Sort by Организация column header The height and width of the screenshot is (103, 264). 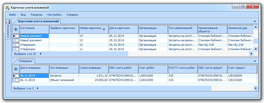click(153, 30)
